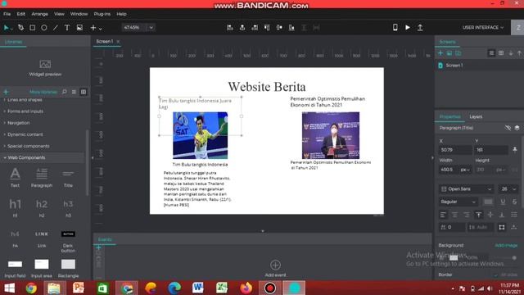Open the Plug-ins menu
524x295 pixels.
[x=102, y=14]
